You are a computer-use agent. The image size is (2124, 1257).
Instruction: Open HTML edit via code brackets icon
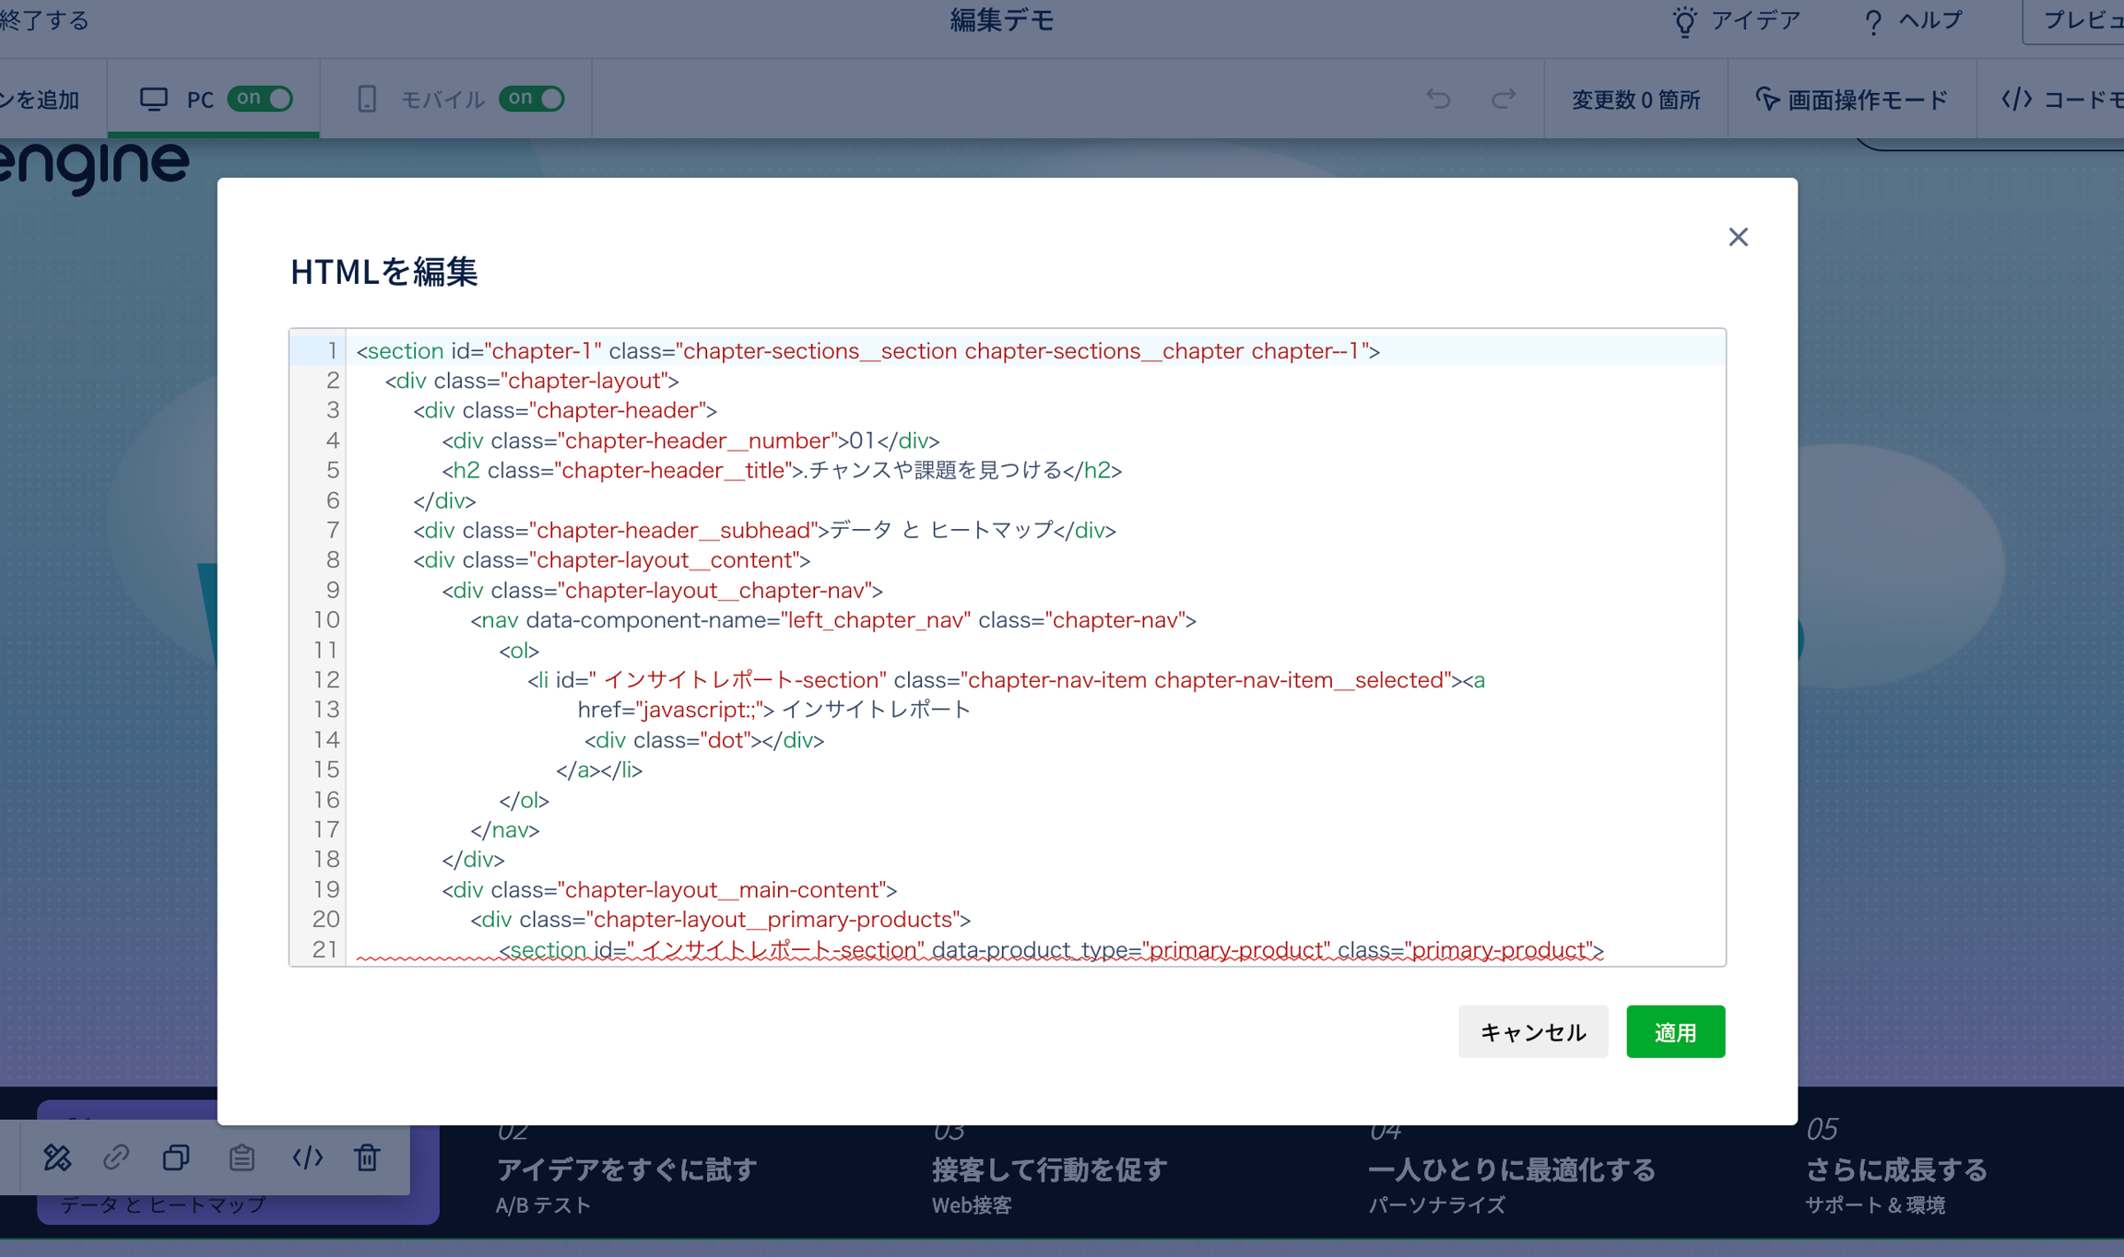click(307, 1157)
